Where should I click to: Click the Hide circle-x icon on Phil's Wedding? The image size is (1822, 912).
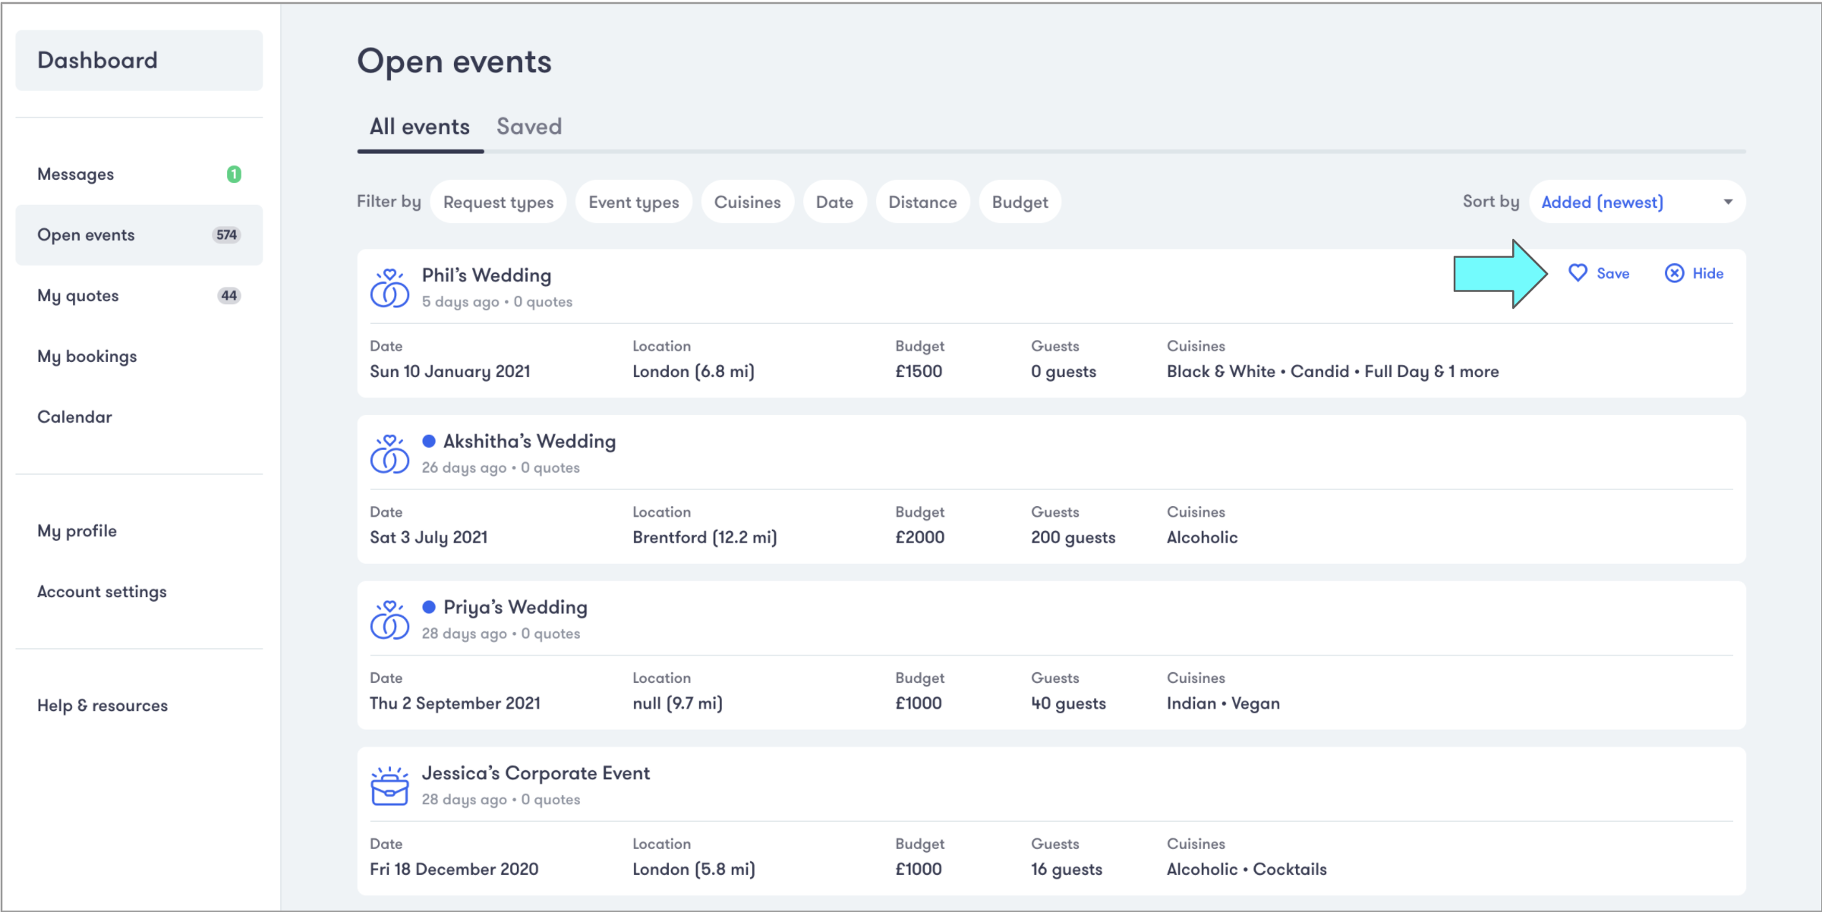pos(1674,273)
